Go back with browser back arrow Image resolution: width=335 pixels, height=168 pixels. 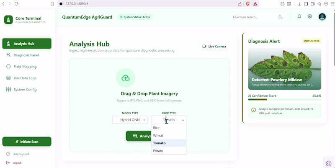click(x=3, y=4)
